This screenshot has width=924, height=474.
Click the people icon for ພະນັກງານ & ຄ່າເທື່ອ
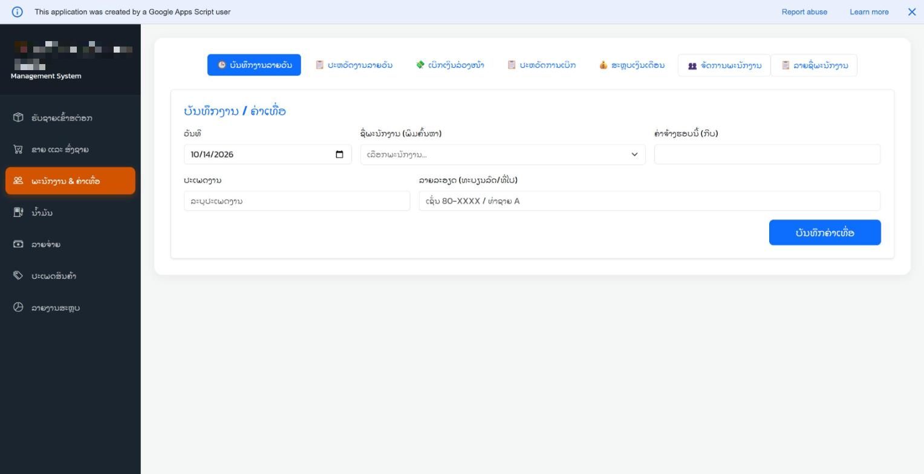18,181
